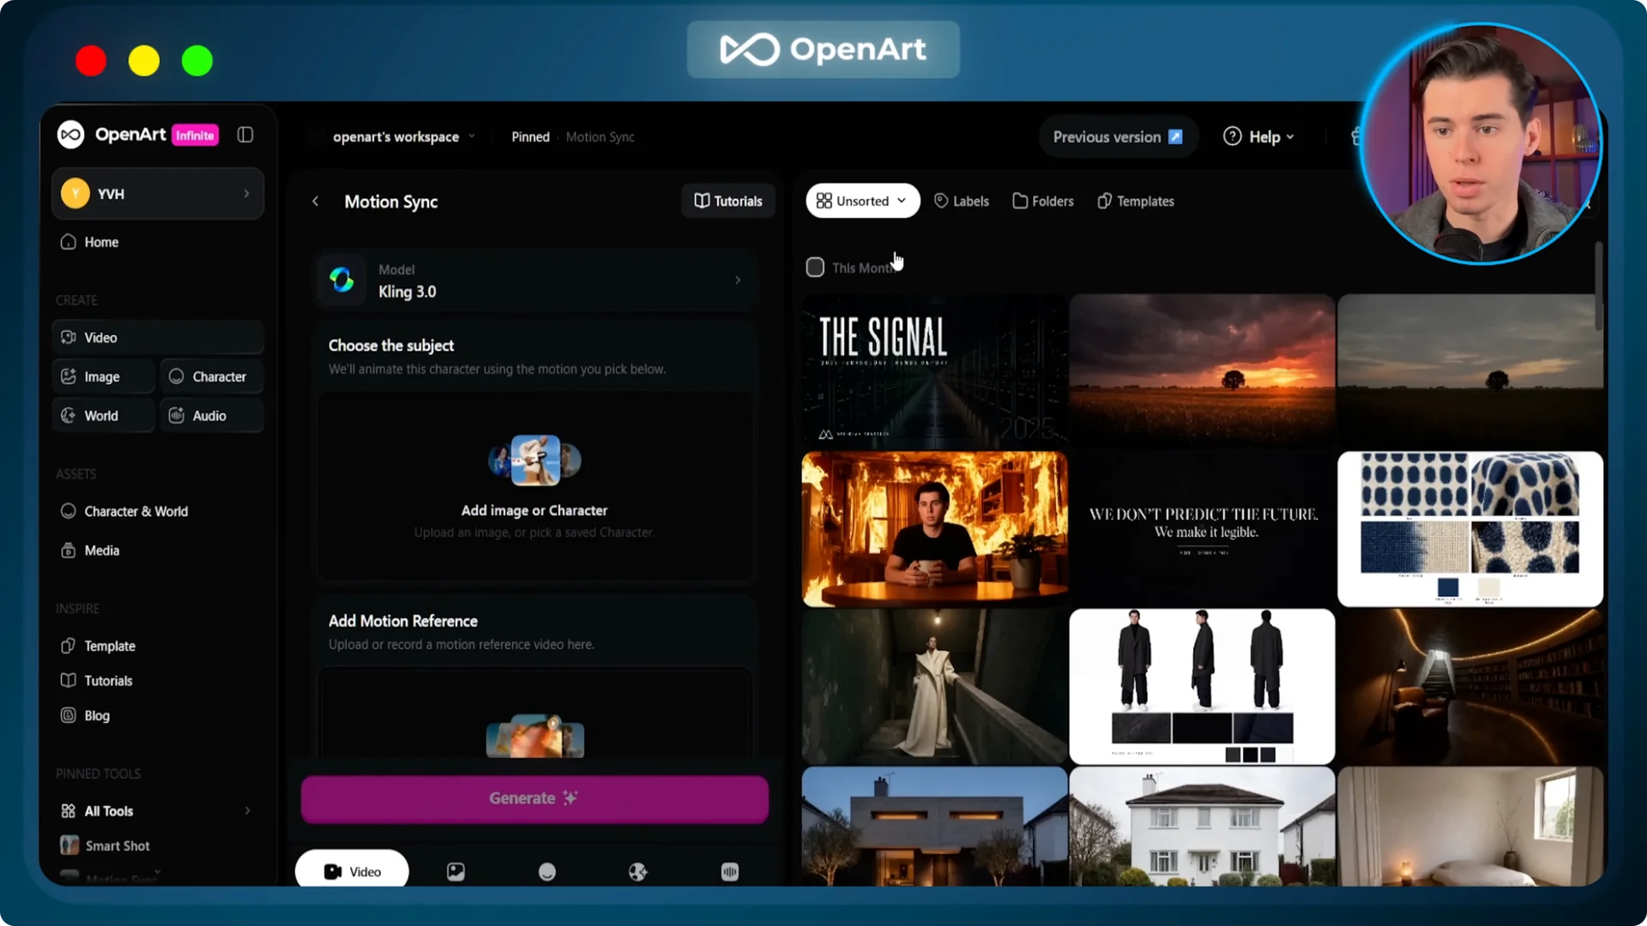Open minimalist bedroom thumbnail
The height and width of the screenshot is (926, 1647).
coord(1469,827)
